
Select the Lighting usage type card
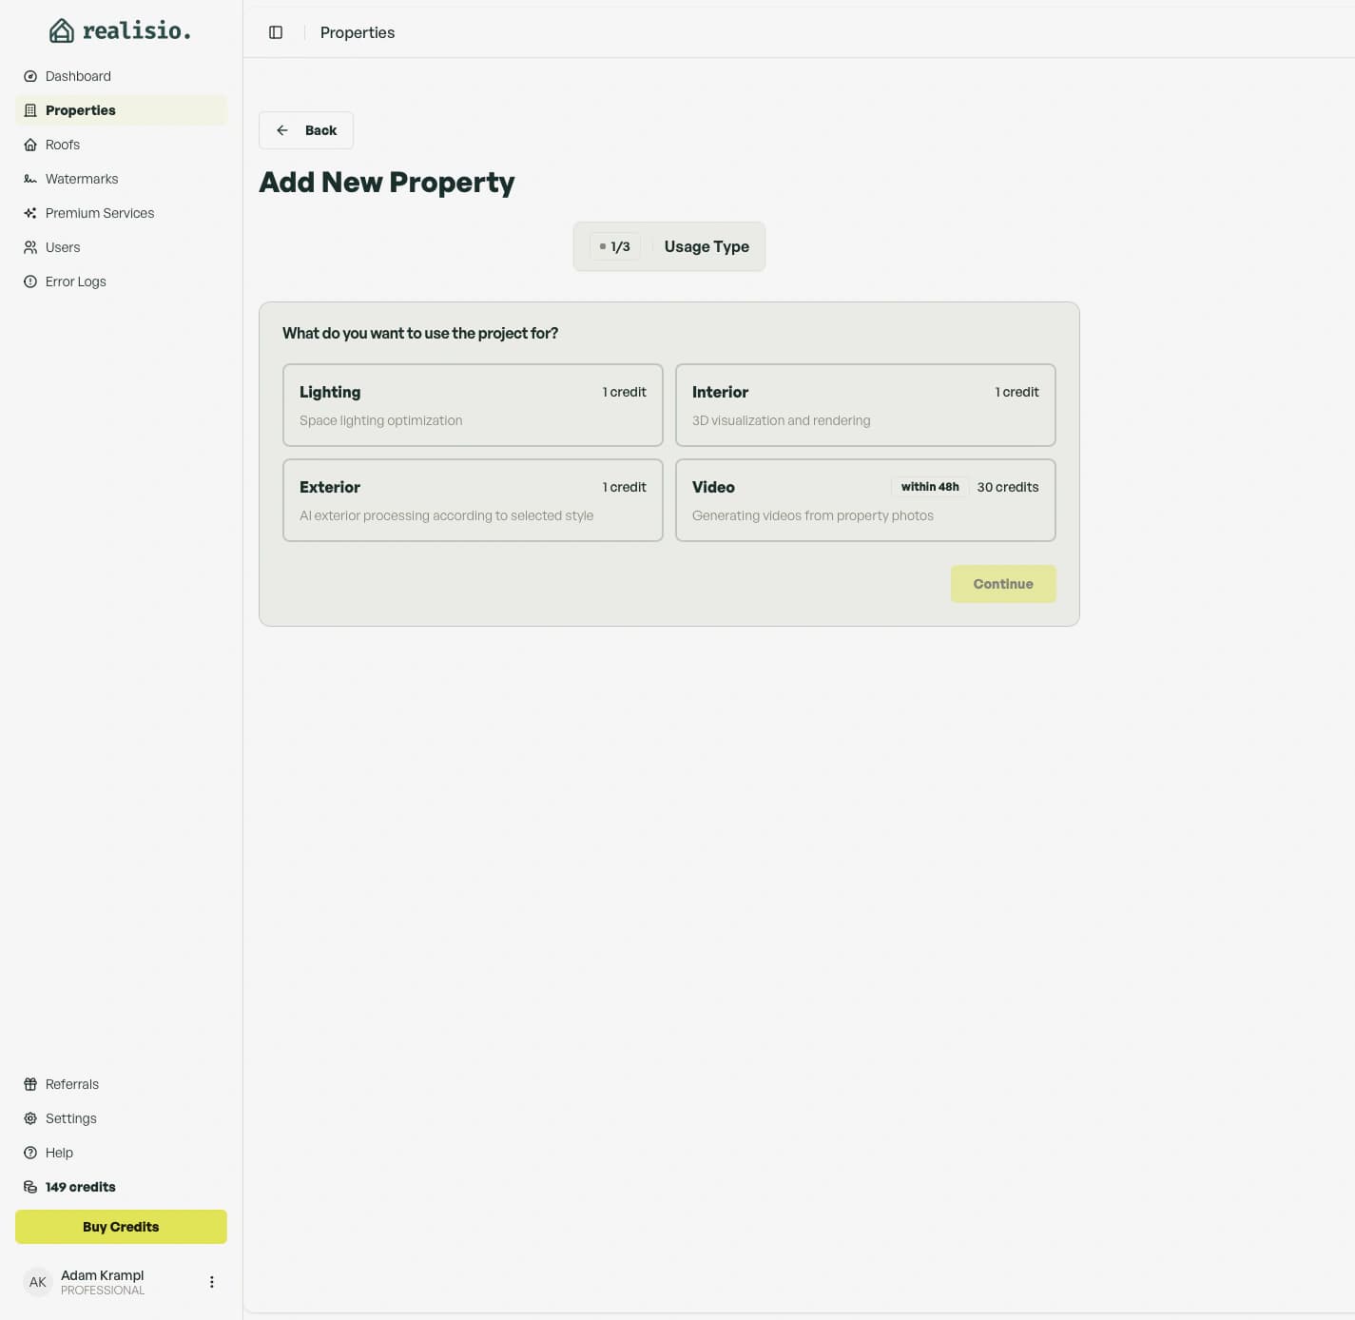(473, 405)
